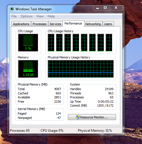Click the 'Cached' label
The height and width of the screenshot is (144, 142).
point(23,93)
